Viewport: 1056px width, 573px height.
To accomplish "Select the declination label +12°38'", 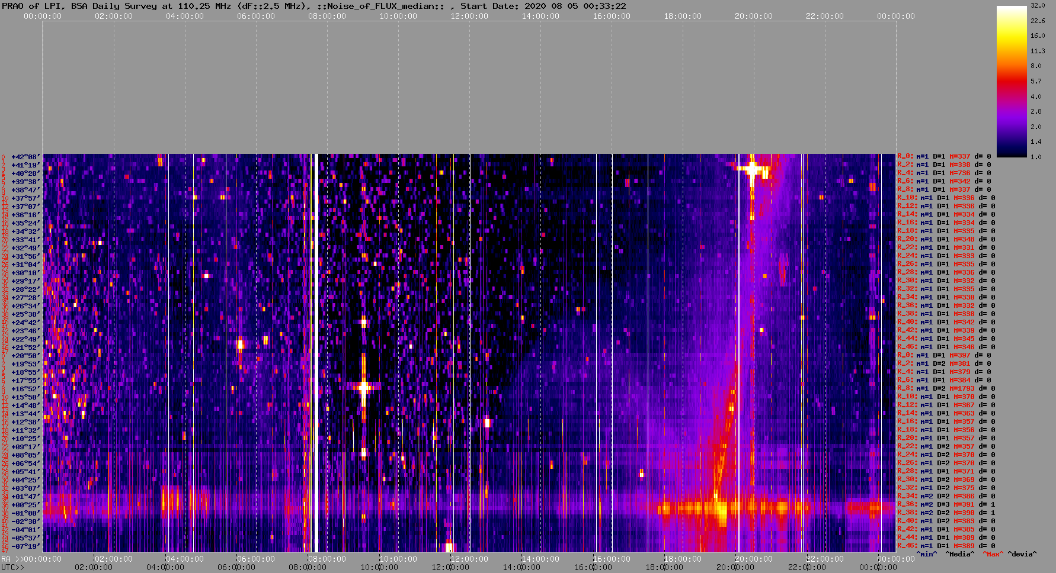I will (x=25, y=422).
